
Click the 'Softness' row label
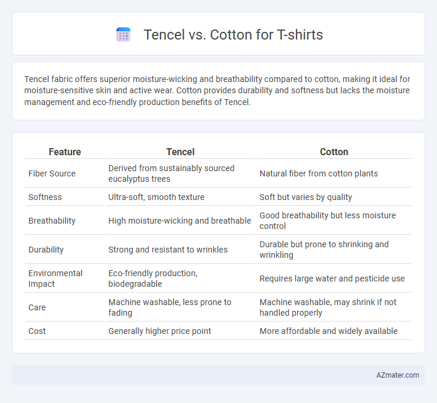pos(45,197)
